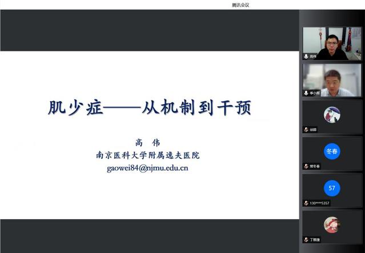
Task: Click the 常冬春 participant name label
Action: pos(315,166)
